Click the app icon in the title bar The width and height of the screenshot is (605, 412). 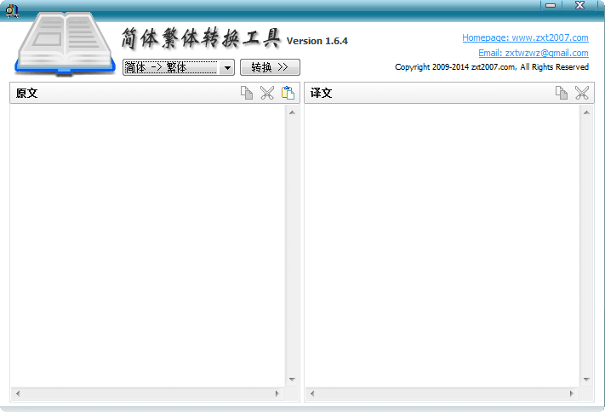(x=13, y=10)
